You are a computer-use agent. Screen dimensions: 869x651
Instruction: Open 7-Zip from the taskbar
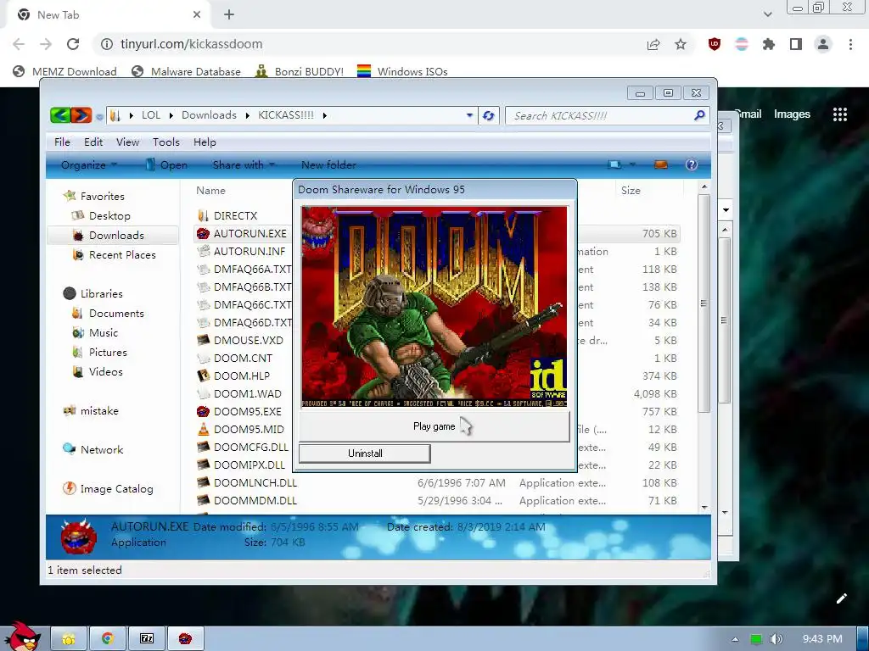click(147, 639)
